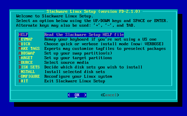Click 'Remap your keyboard' description text
The height and width of the screenshot is (116, 187).
tap(100, 39)
